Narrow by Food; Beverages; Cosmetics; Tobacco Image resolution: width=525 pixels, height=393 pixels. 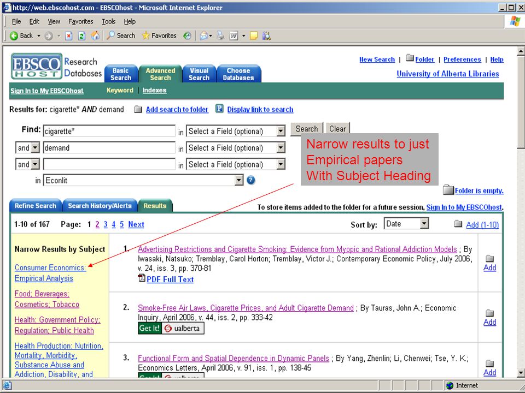47,299
